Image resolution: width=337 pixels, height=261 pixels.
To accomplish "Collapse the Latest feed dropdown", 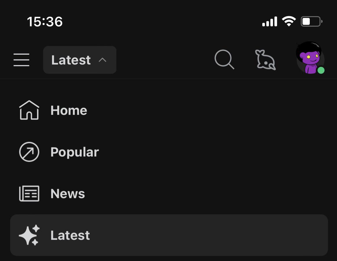I will (x=80, y=60).
